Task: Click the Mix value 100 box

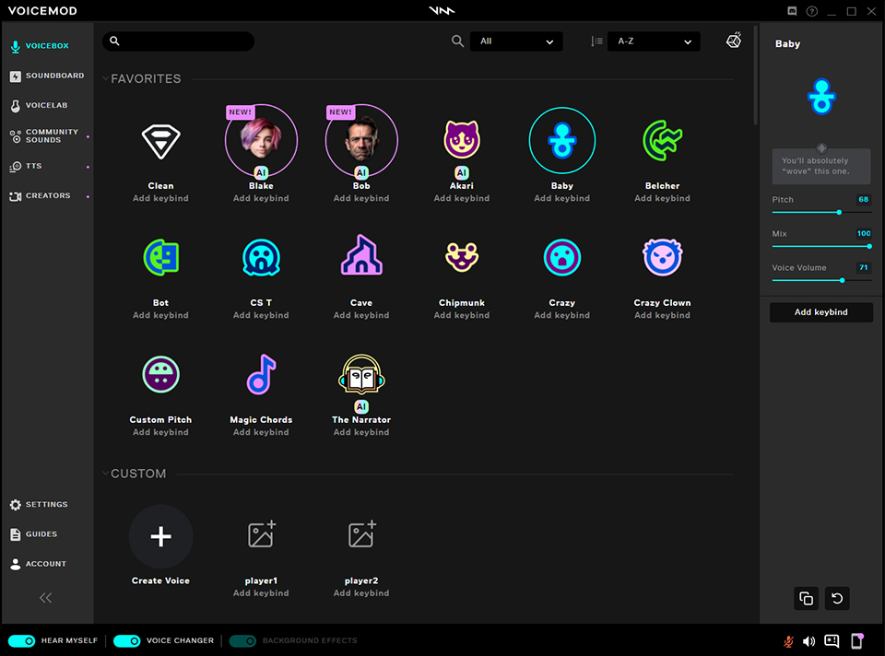Action: click(864, 233)
